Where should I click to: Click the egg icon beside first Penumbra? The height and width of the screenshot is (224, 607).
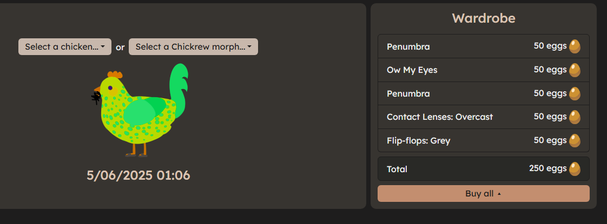point(575,46)
